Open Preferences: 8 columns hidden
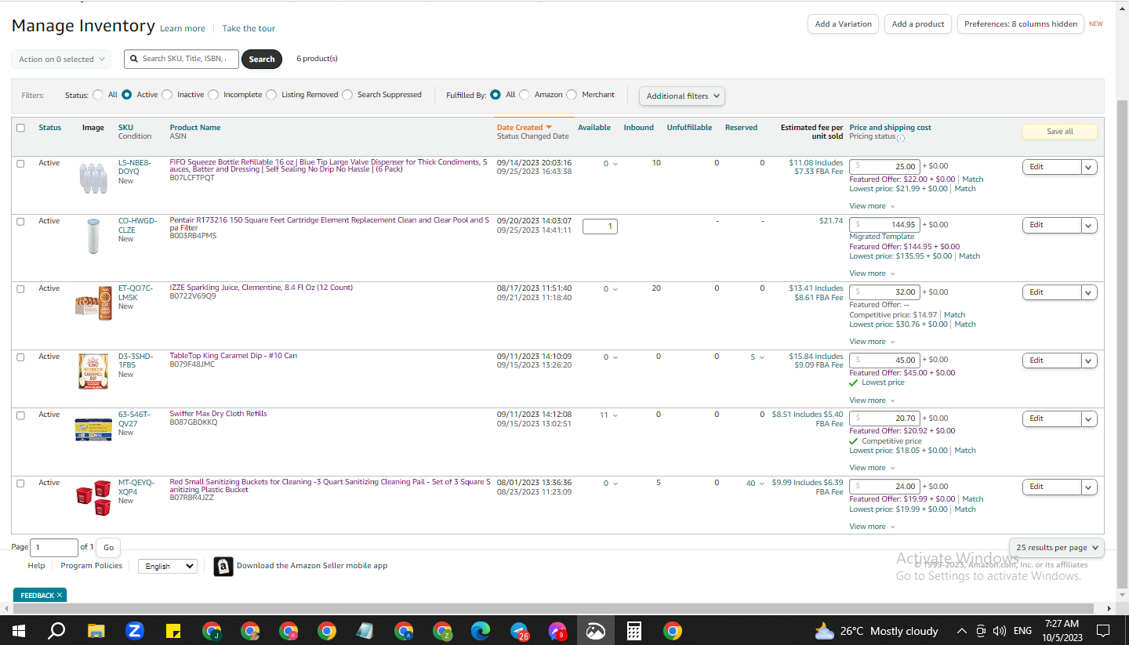The image size is (1129, 645). tap(1021, 24)
